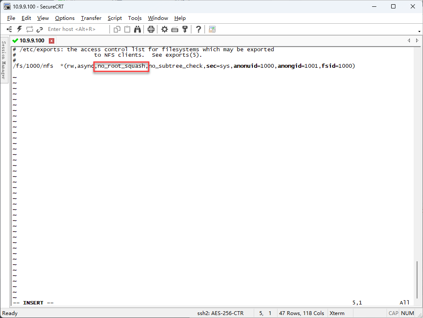Screen dimensions: 423x318
Task: Open the Session Manager toolbar icon
Action: pyautogui.click(x=9, y=29)
